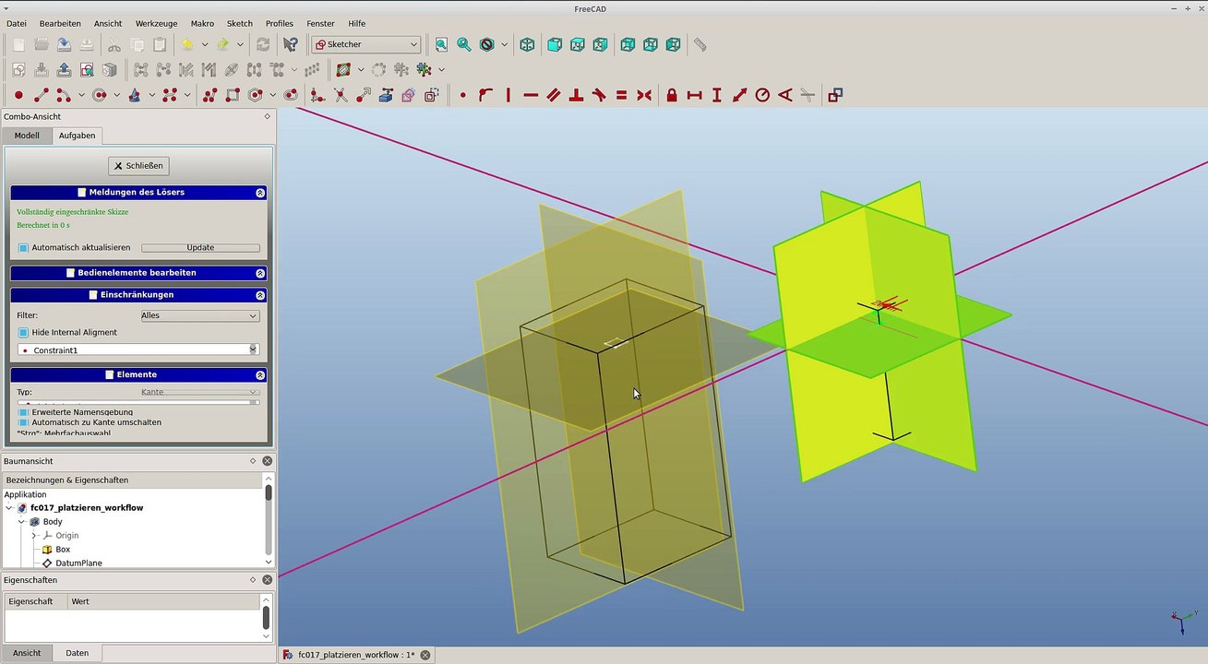Image resolution: width=1208 pixels, height=664 pixels.
Task: Switch to the Modell tab
Action: 27,136
